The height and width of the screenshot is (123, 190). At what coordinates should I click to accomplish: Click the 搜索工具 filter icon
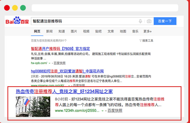pos(140,41)
